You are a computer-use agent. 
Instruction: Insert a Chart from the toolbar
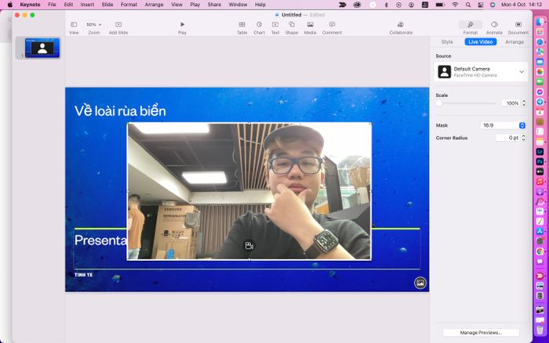tap(259, 27)
